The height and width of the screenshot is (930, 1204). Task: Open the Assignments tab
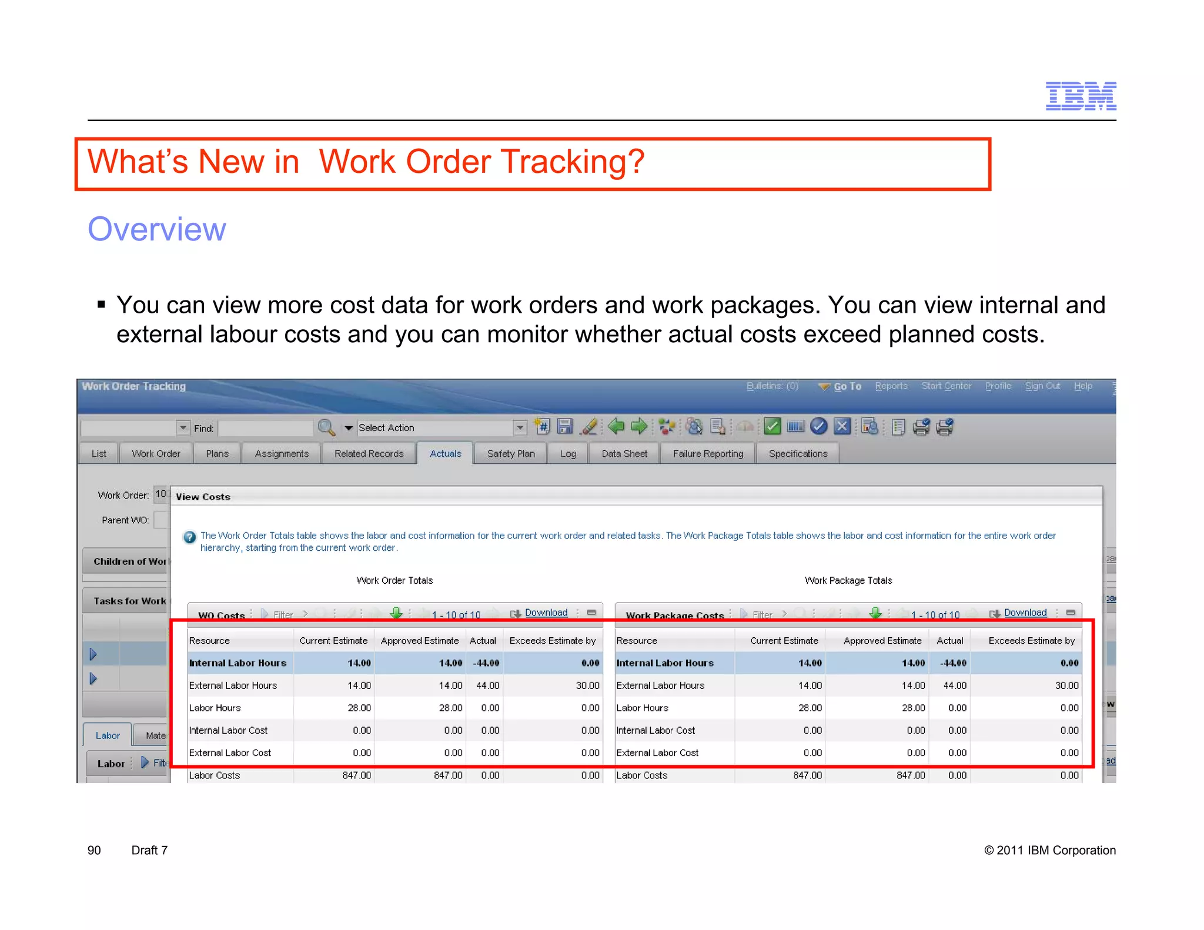click(282, 454)
